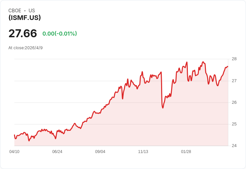Image resolution: width=246 pixels, height=169 pixels.
Task: Select the 01/28 date on x-axis
Action: click(x=186, y=152)
